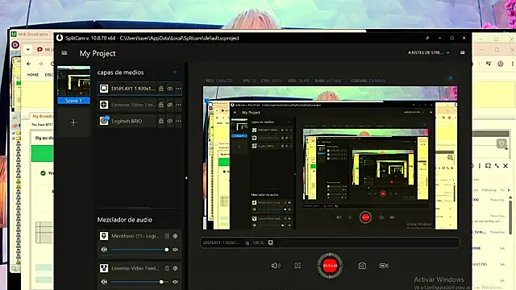Stop recording with the red timer button

(330, 265)
